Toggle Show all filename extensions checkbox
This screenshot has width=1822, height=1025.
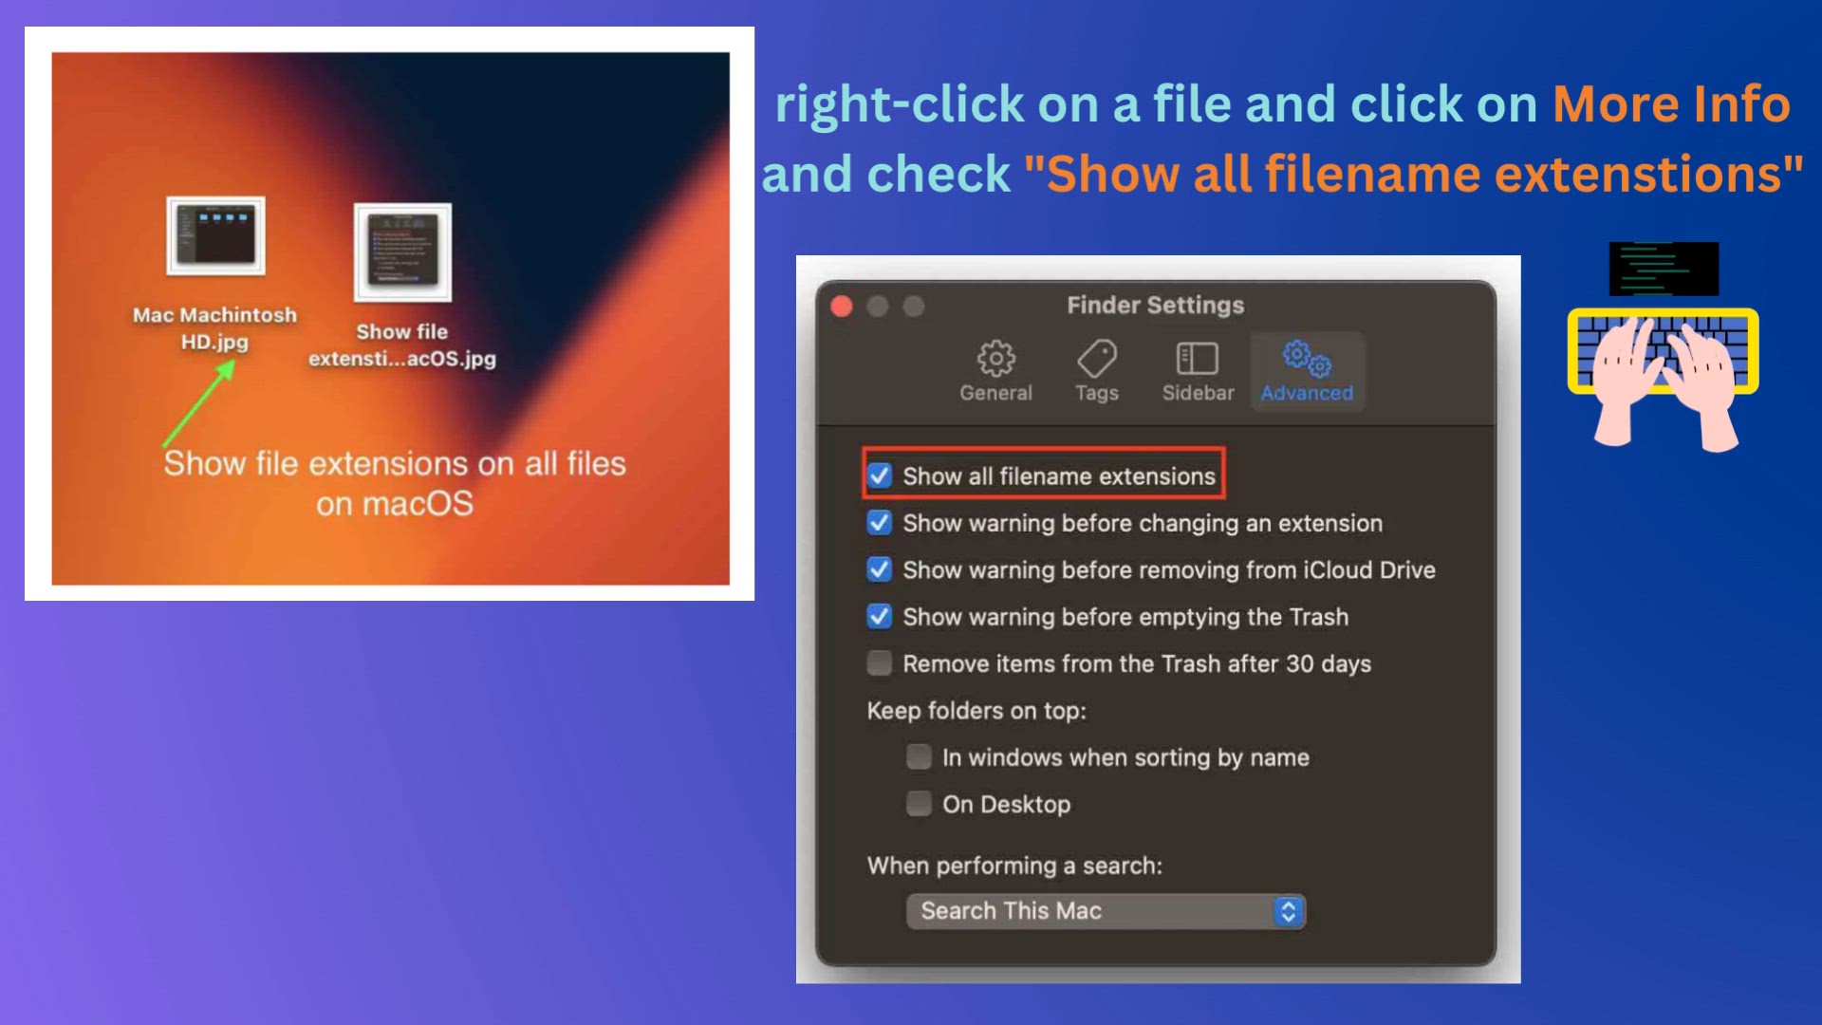point(880,475)
